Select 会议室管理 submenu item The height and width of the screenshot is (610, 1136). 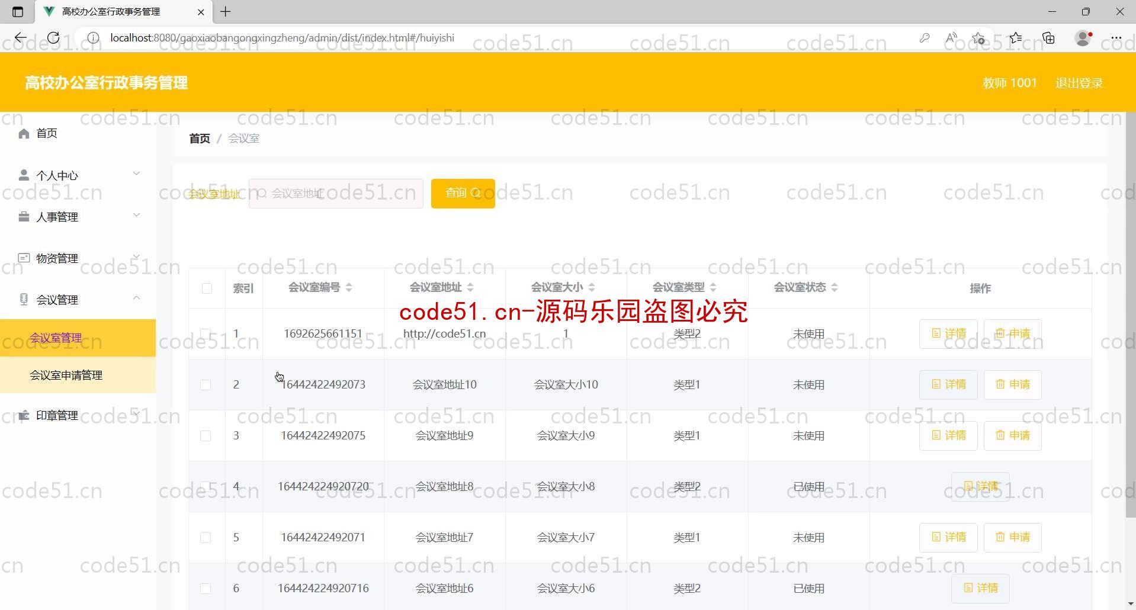click(x=78, y=338)
